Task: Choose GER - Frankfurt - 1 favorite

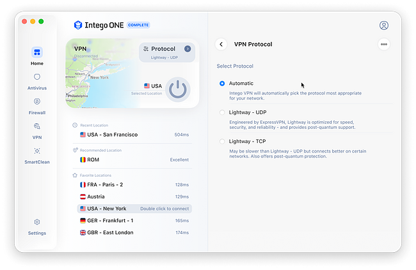Action: tap(134, 220)
